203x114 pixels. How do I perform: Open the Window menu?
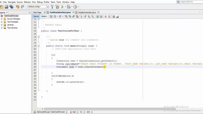coord(66,2)
